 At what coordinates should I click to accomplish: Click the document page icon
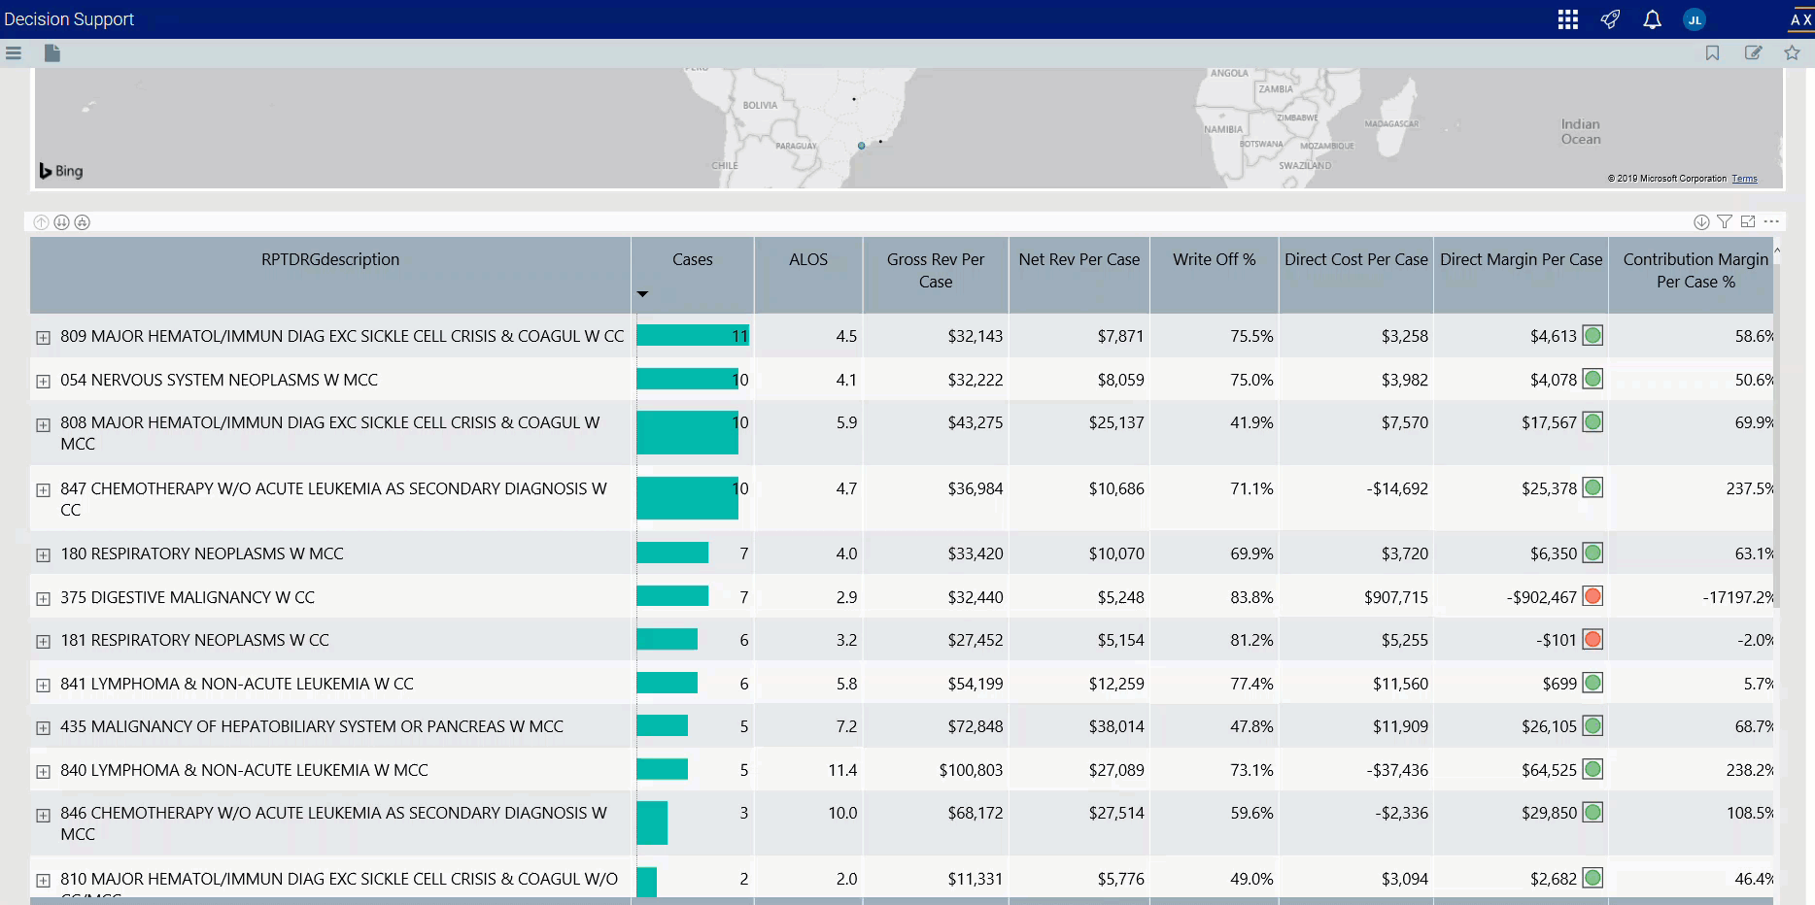[x=52, y=53]
